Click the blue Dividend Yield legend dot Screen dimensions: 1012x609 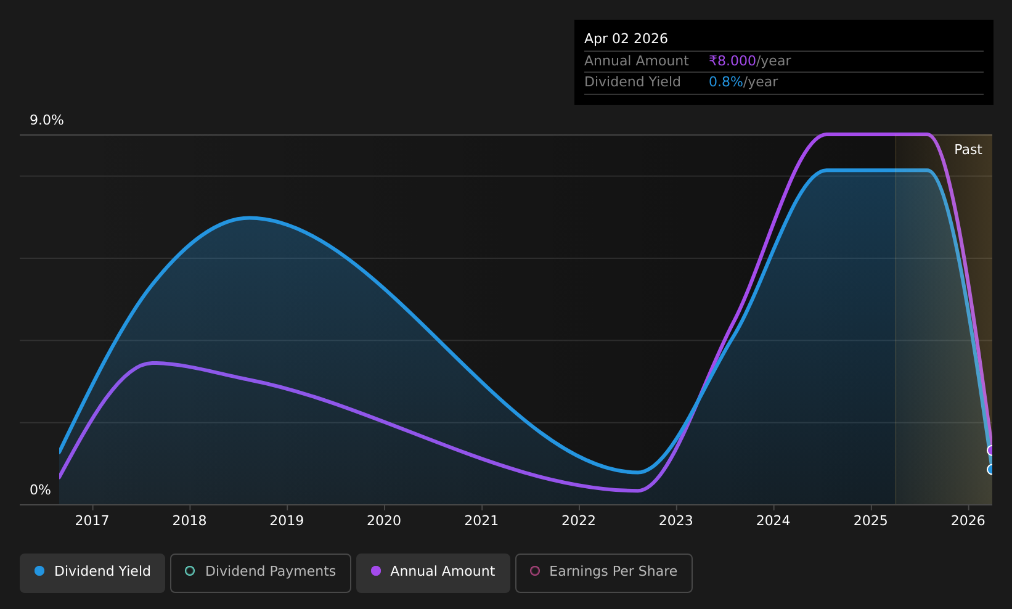(x=39, y=571)
